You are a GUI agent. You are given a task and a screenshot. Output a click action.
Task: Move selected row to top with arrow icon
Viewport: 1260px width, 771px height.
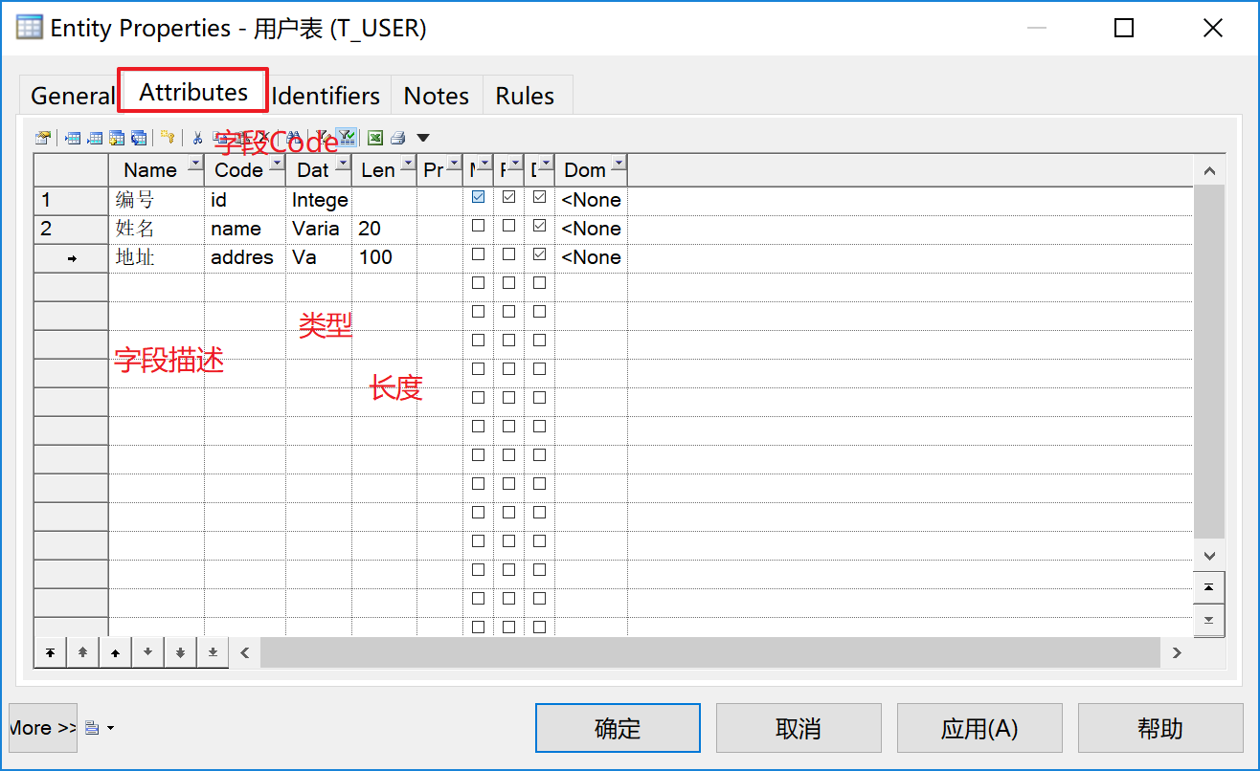coord(50,651)
